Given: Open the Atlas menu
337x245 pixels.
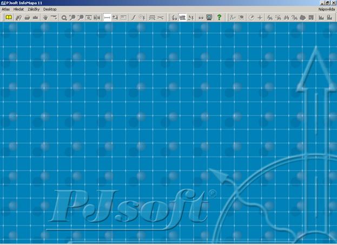Looking at the screenshot, I should point(5,9).
